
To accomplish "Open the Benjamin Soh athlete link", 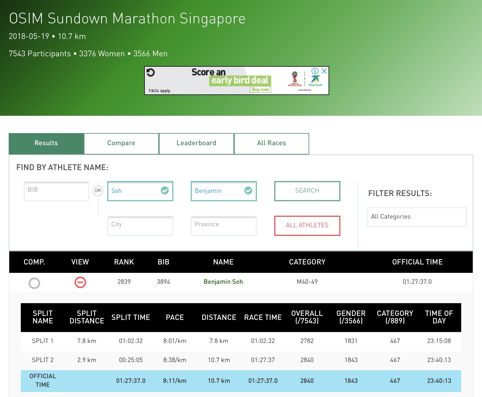I will 223,282.
